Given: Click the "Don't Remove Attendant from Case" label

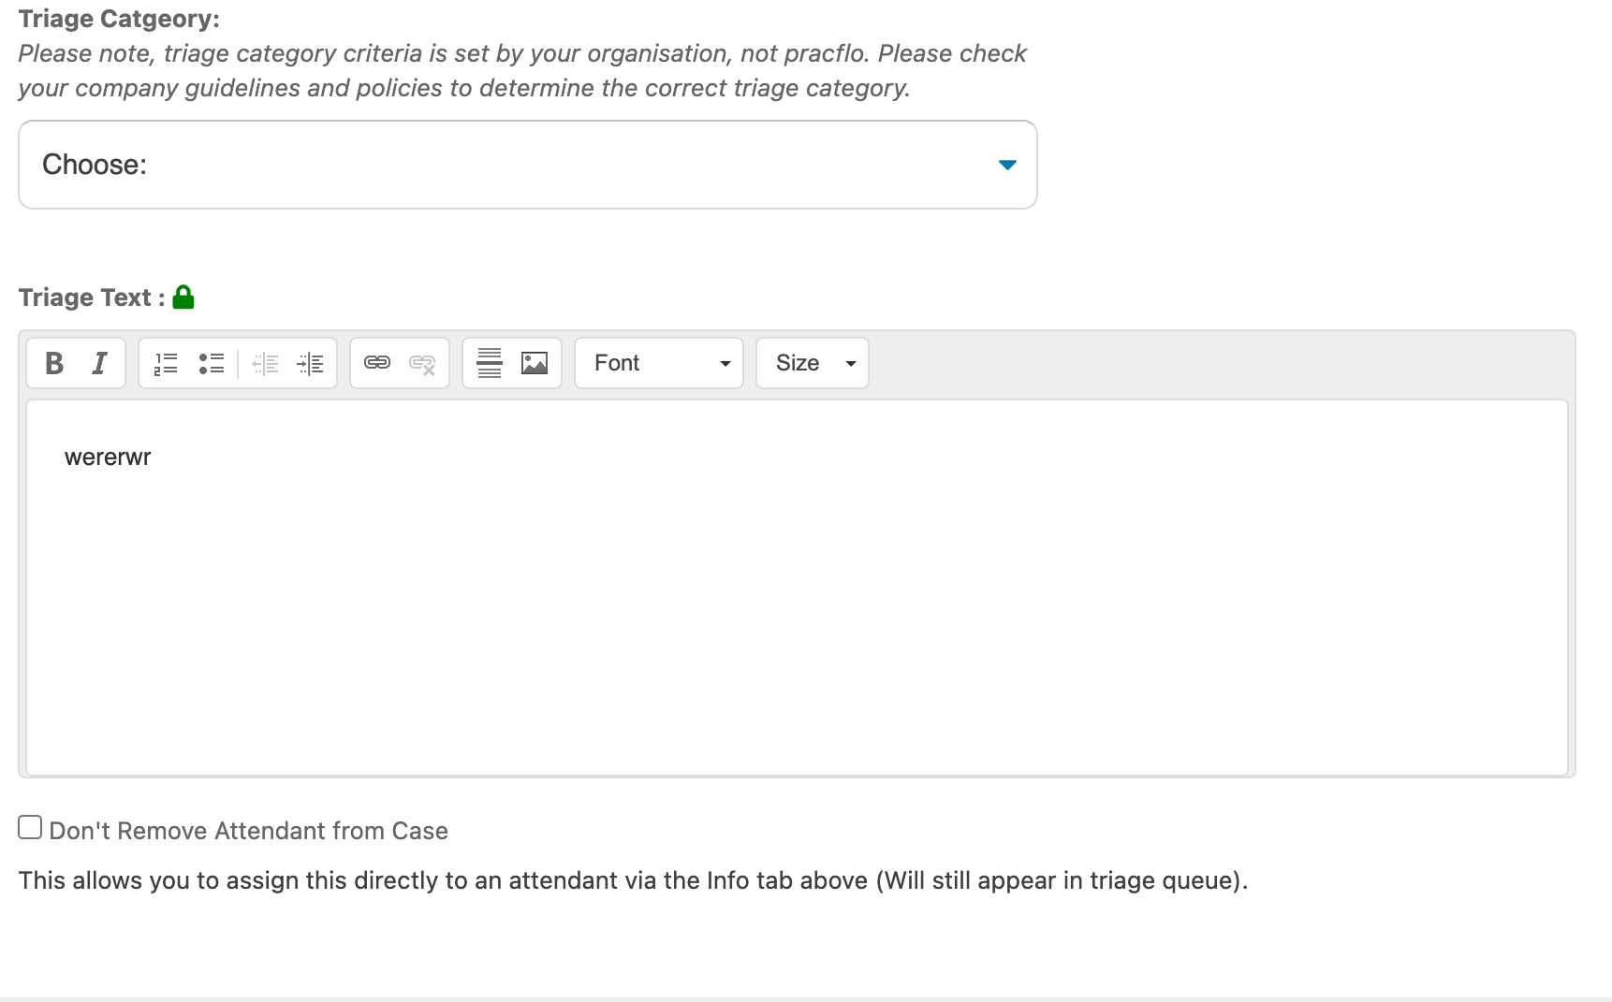Looking at the screenshot, I should click(248, 831).
